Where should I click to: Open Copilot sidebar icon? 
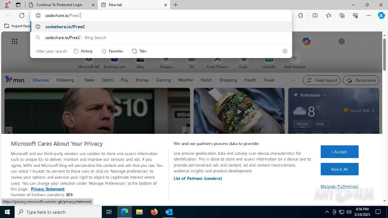tap(381, 15)
